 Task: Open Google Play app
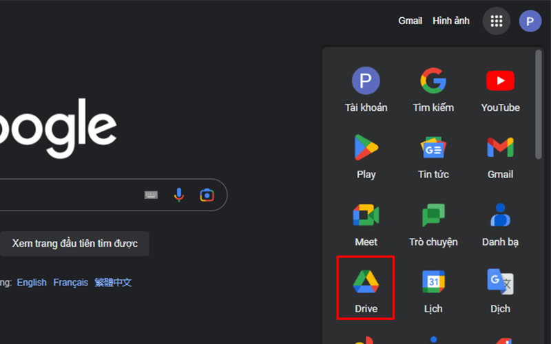[x=366, y=157]
